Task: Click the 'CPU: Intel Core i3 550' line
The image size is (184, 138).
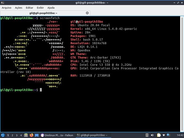Action: (x=101, y=65)
